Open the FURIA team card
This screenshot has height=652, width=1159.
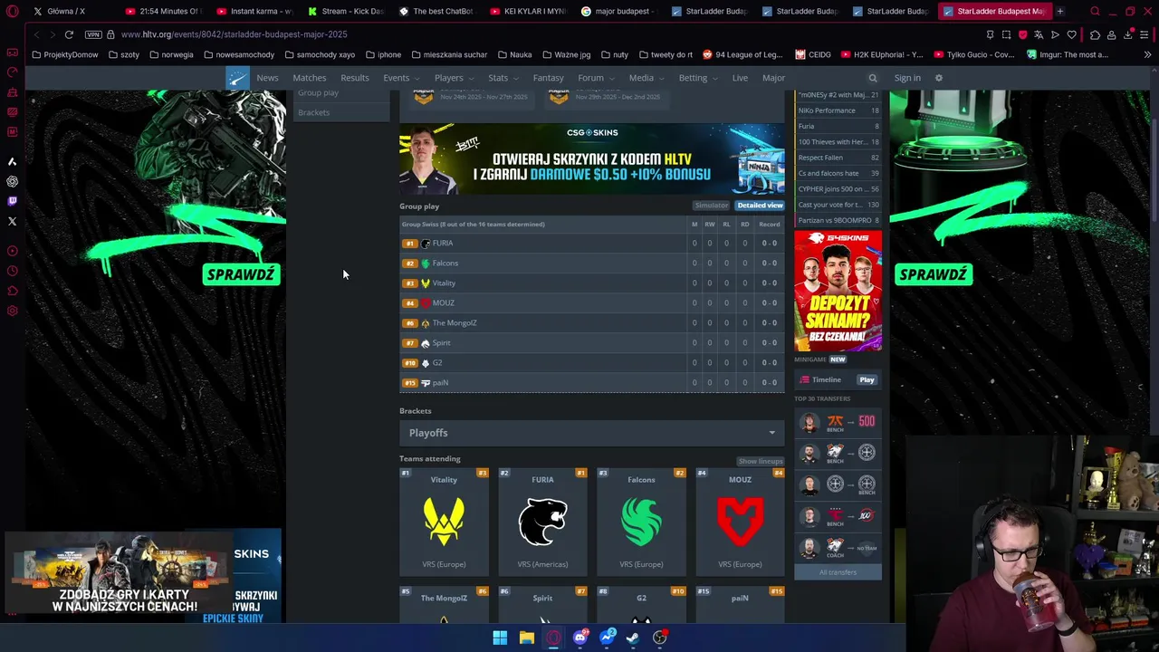[x=542, y=522]
